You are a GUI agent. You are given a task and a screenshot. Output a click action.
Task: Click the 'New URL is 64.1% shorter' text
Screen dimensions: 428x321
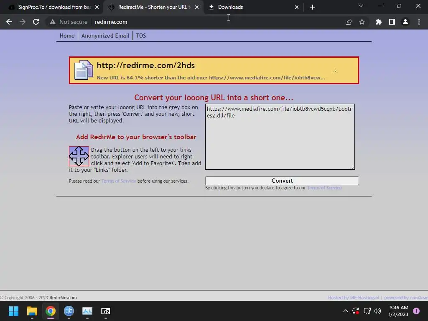click(211, 78)
